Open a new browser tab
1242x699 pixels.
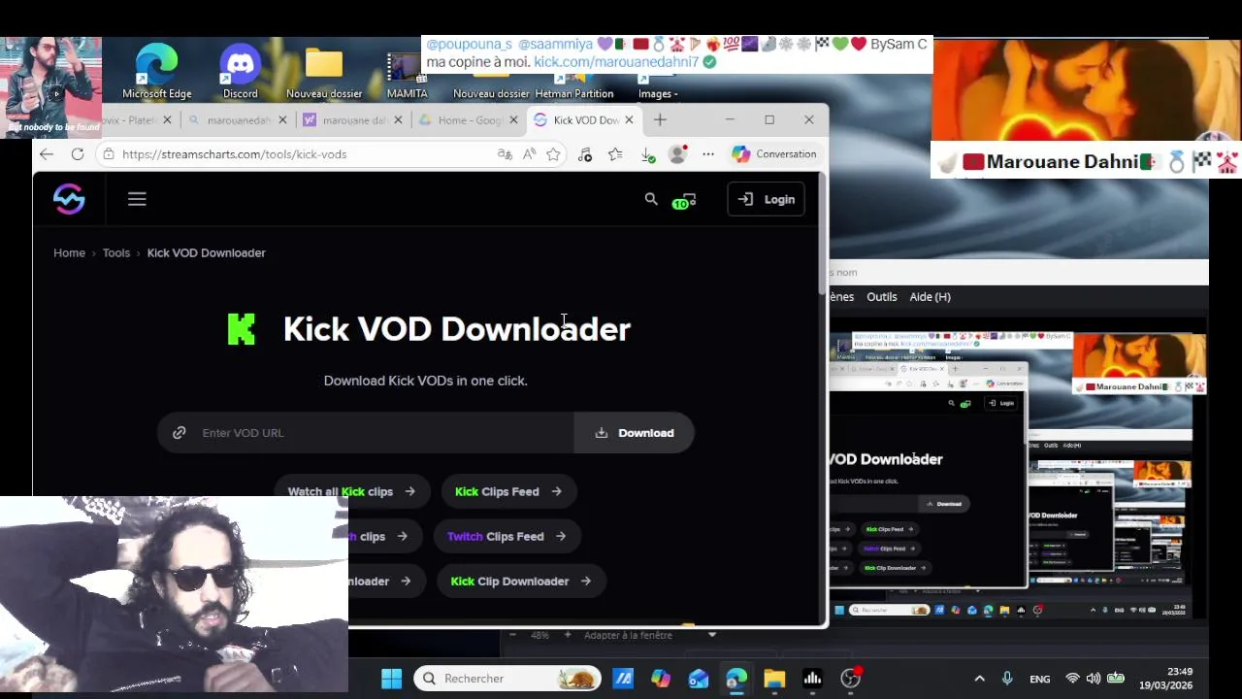tap(660, 120)
